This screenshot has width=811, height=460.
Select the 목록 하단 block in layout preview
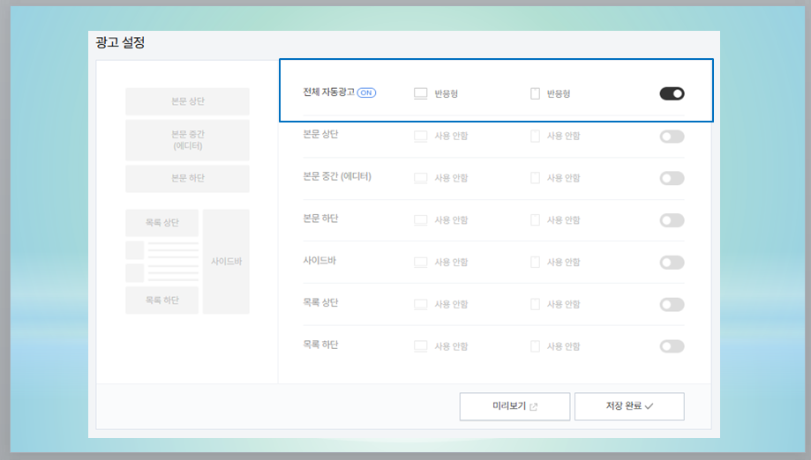click(161, 300)
